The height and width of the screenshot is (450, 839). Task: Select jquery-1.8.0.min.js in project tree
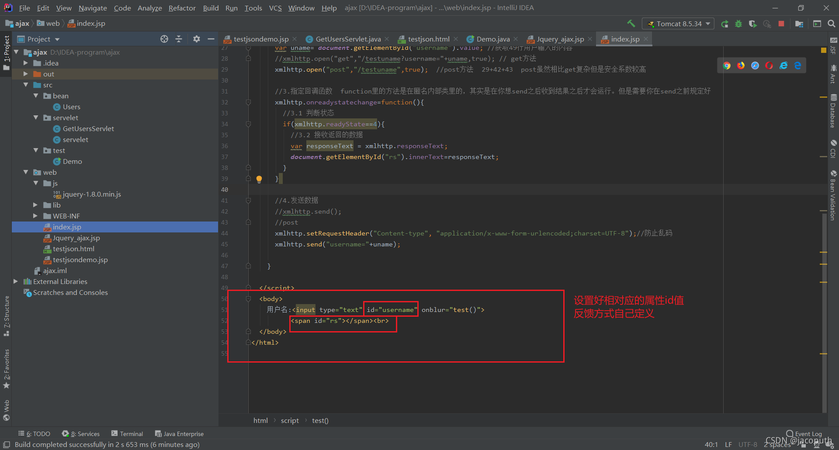click(x=92, y=194)
